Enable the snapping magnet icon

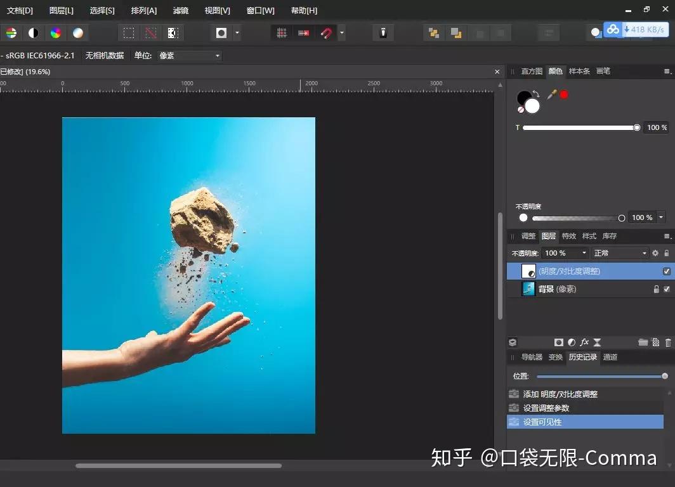[x=326, y=32]
